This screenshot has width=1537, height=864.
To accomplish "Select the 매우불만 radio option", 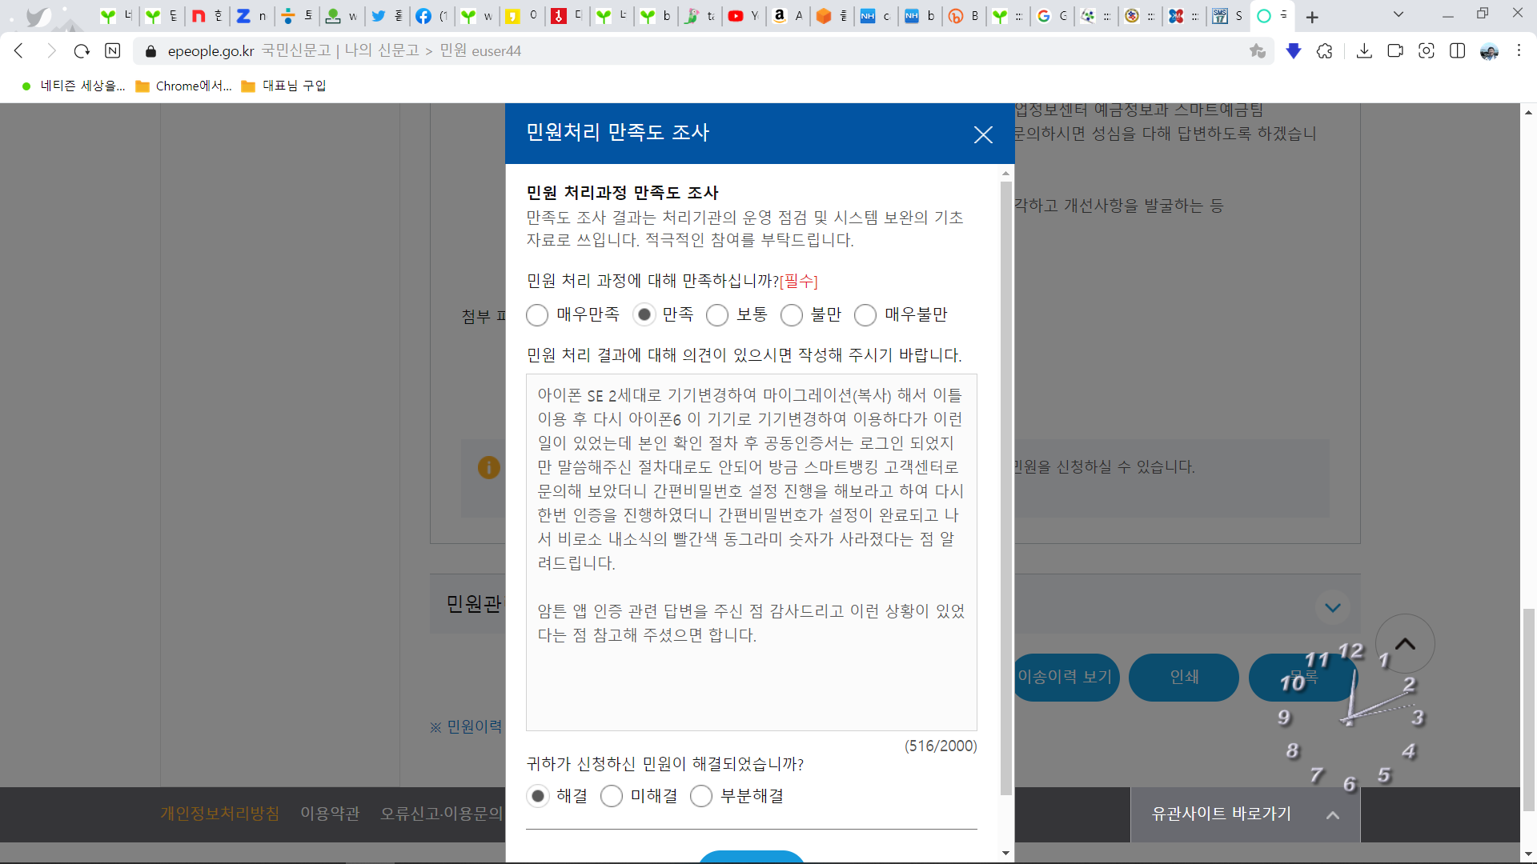I will click(x=865, y=315).
